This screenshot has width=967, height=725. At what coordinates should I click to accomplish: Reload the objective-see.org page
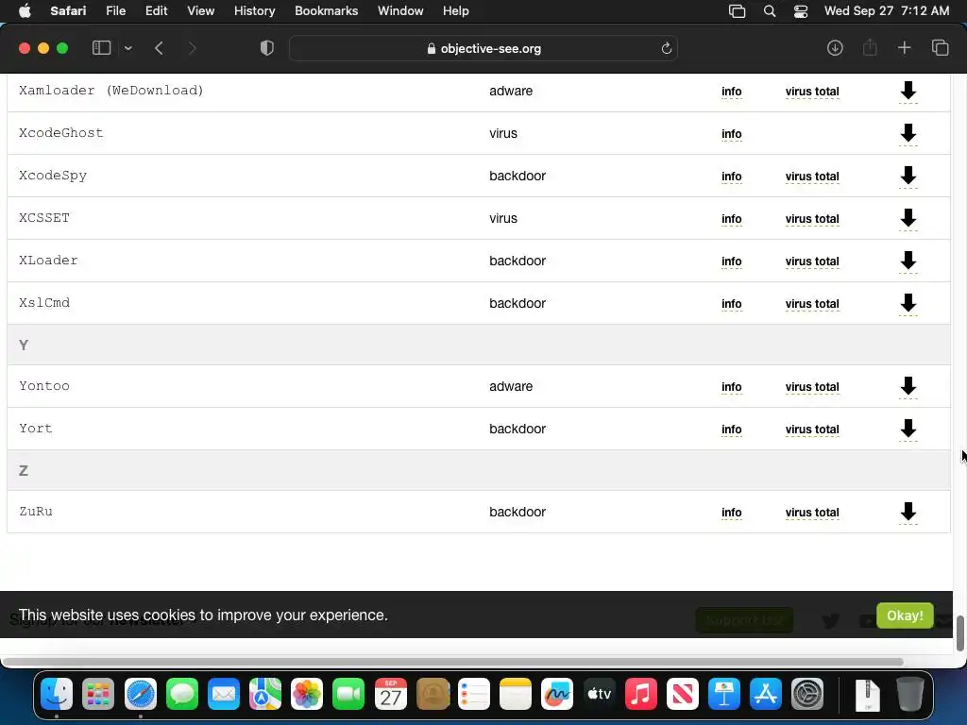click(666, 48)
